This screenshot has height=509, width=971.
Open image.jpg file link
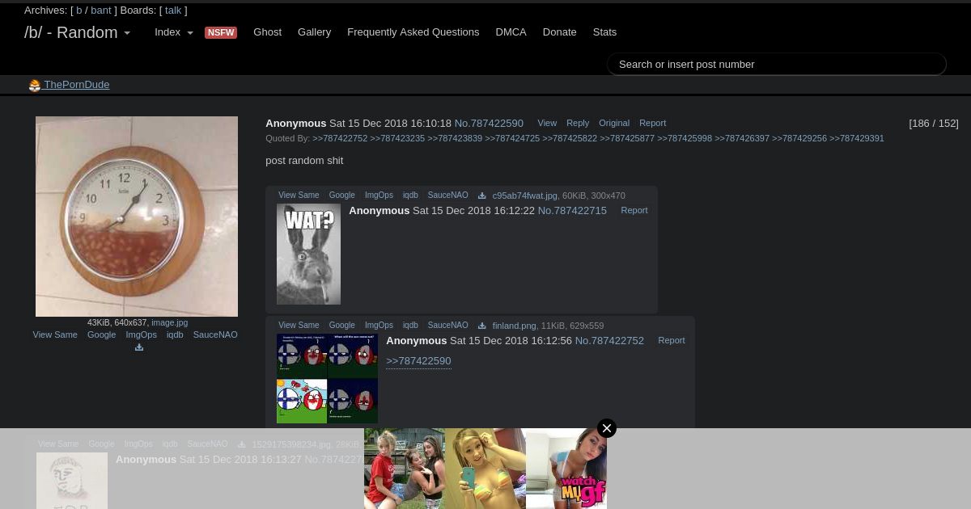click(169, 322)
